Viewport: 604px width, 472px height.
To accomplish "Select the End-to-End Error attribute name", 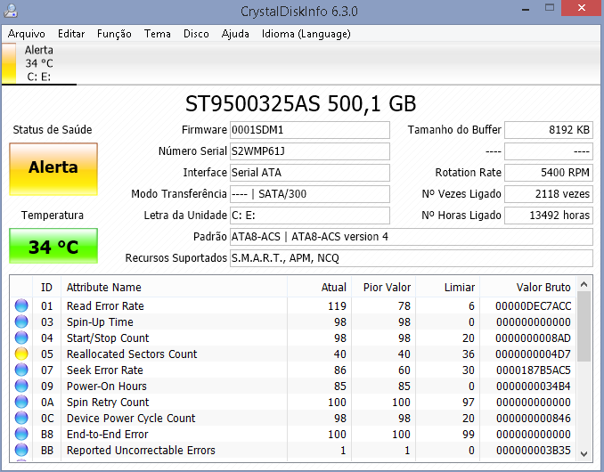I will (108, 435).
